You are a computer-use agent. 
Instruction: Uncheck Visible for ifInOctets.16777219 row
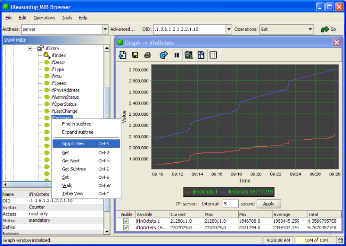click(x=126, y=228)
